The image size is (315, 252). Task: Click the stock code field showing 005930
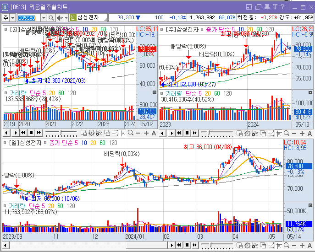29,18
